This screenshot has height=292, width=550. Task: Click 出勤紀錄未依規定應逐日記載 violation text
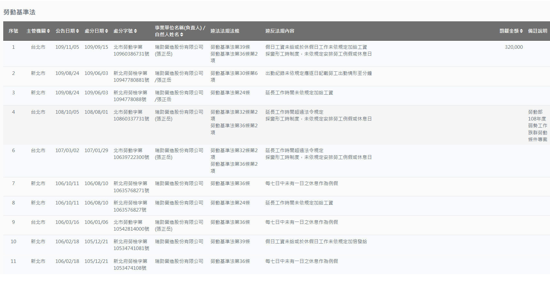tap(319, 73)
